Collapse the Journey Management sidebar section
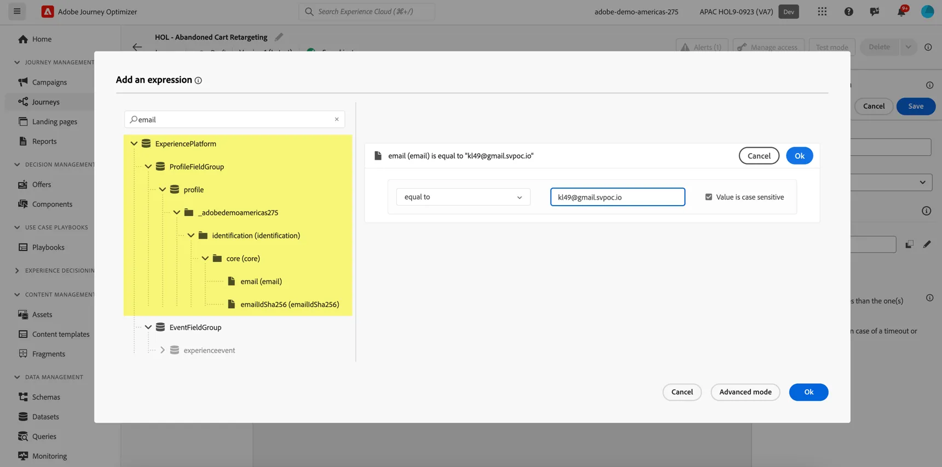The image size is (942, 467). [17, 62]
